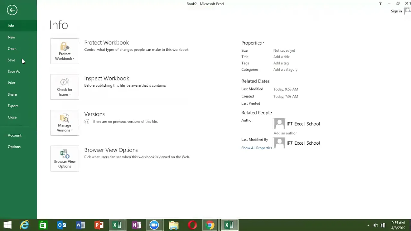Click the battery power tray icon

383,226
